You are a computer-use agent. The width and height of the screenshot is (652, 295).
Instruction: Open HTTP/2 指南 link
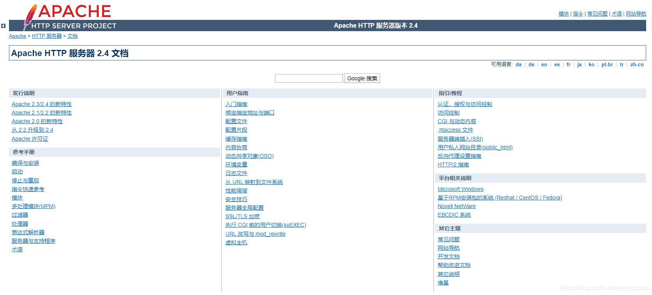click(x=453, y=164)
